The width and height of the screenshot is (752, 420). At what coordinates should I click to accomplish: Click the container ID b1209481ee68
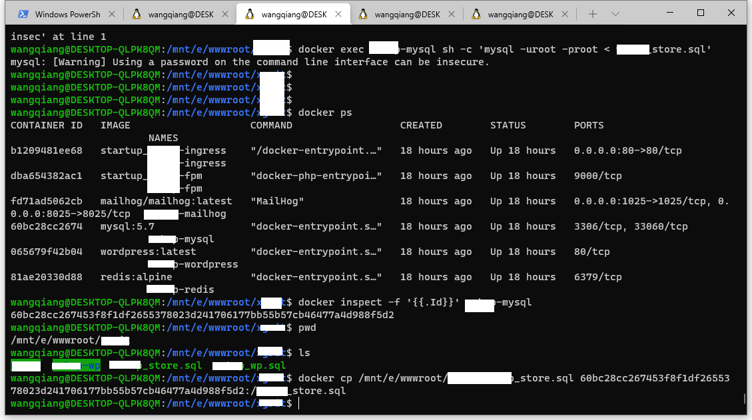pos(47,150)
